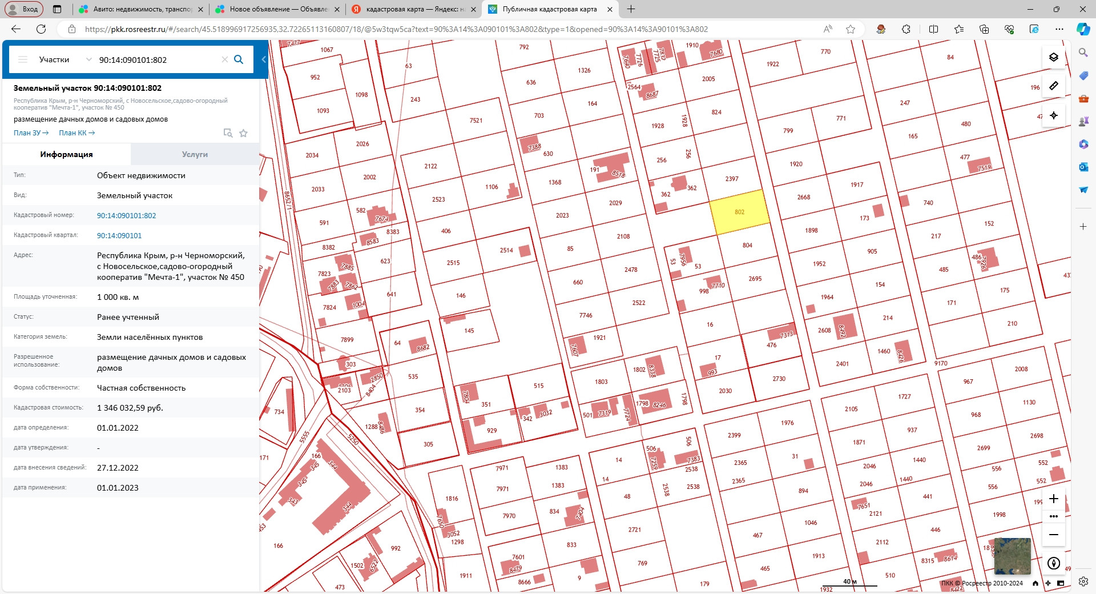
Task: Zoom out the map with minus button
Action: pos(1053,535)
